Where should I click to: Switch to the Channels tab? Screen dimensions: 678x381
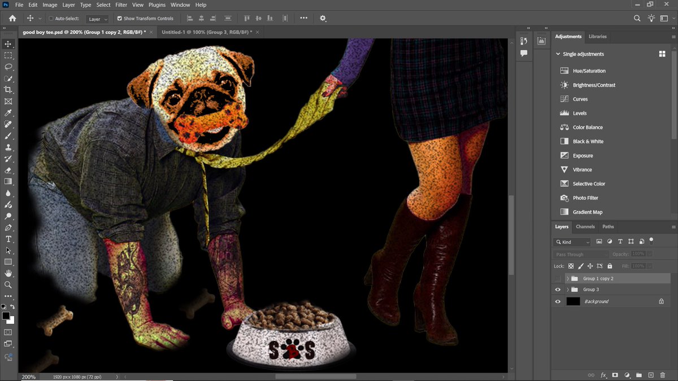coord(585,227)
